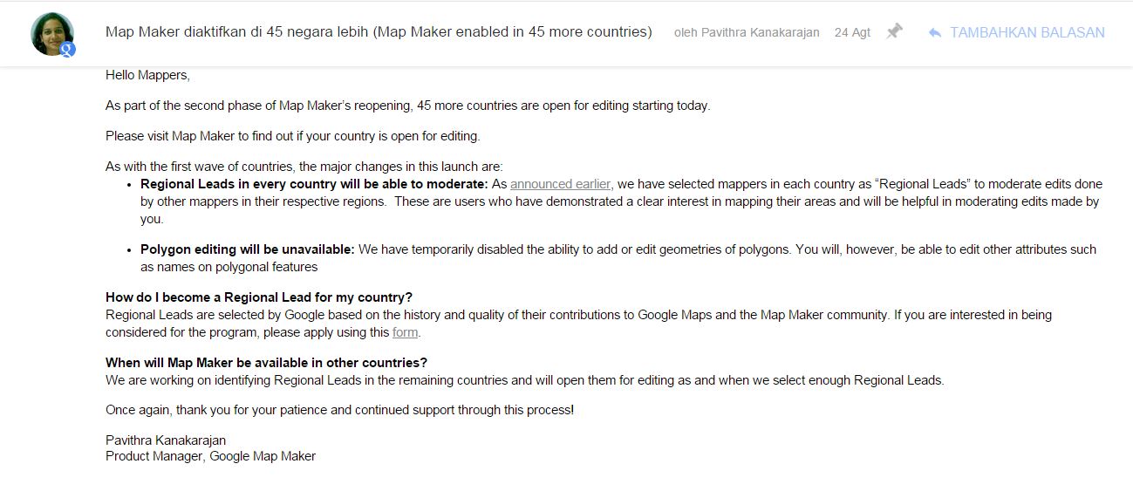Click the pin icon beside the date
The height and width of the screenshot is (498, 1133).
coord(894,32)
